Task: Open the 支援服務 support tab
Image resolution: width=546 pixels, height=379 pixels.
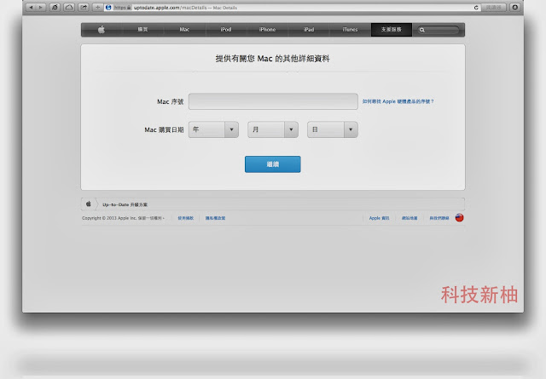Action: pyautogui.click(x=392, y=30)
